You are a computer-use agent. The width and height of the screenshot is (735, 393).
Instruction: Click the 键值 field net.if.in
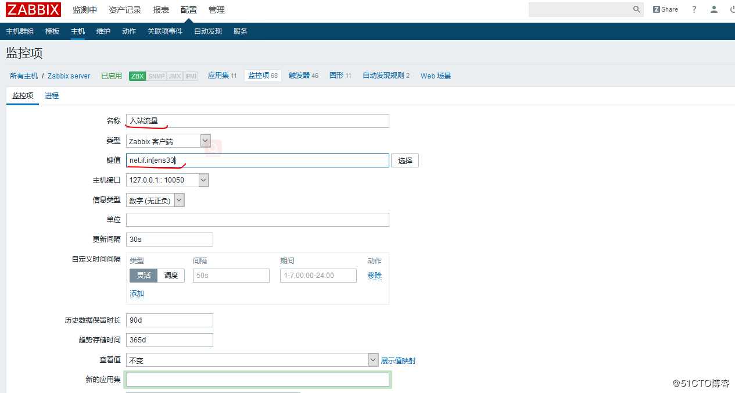(257, 160)
